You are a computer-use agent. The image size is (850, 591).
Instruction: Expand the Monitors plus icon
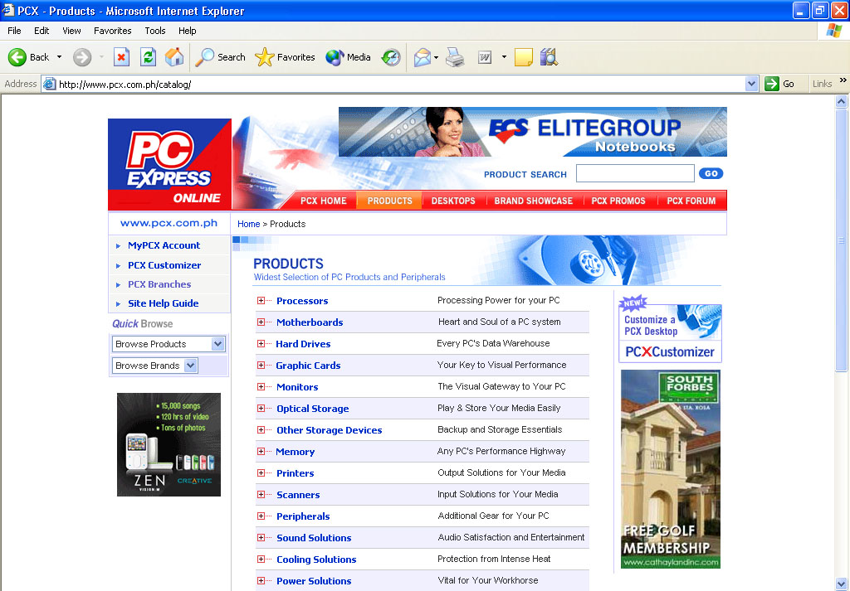[261, 386]
